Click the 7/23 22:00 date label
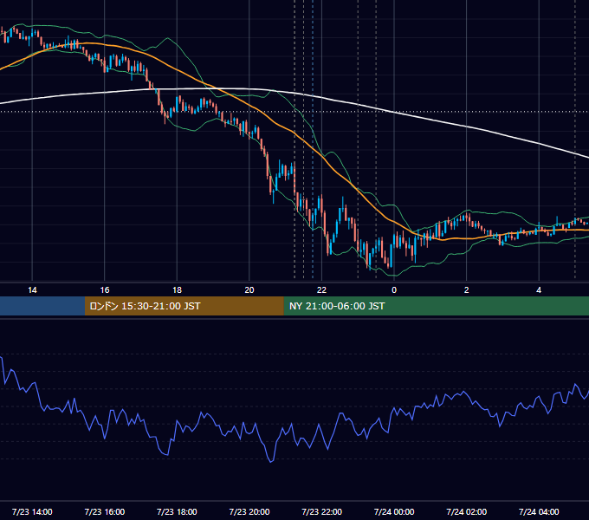Image resolution: width=589 pixels, height=520 pixels. click(322, 511)
